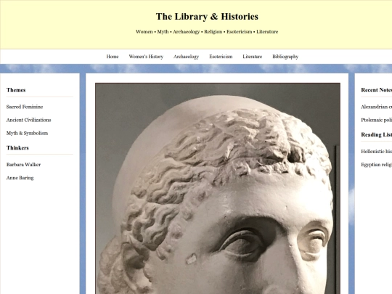Screen dimensions: 392x294
Task: Click the Reading List heading
Action: click(x=376, y=134)
